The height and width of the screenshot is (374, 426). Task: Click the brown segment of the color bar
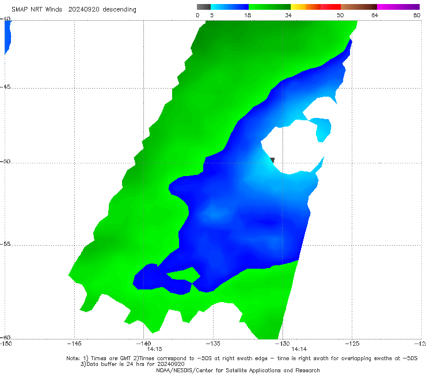359,7
